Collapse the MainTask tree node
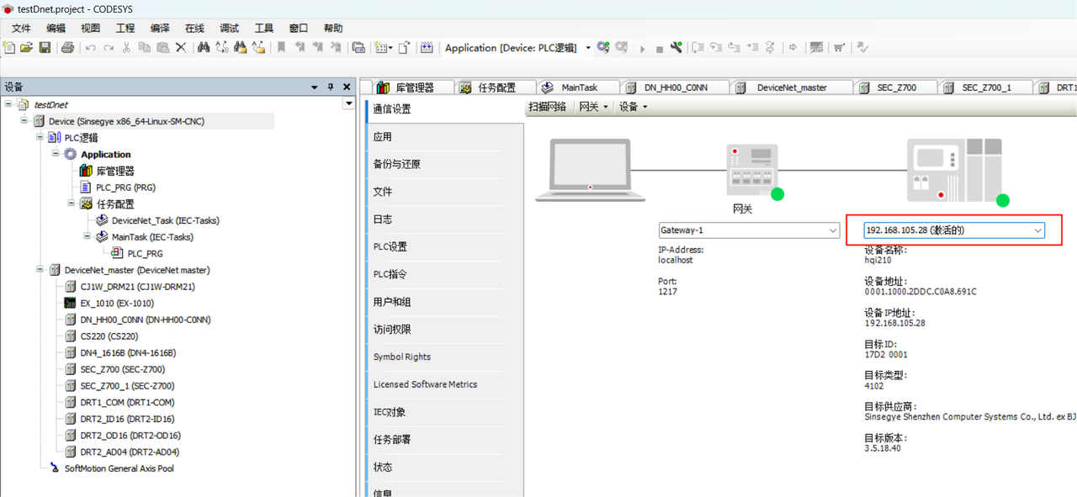 pyautogui.click(x=88, y=237)
